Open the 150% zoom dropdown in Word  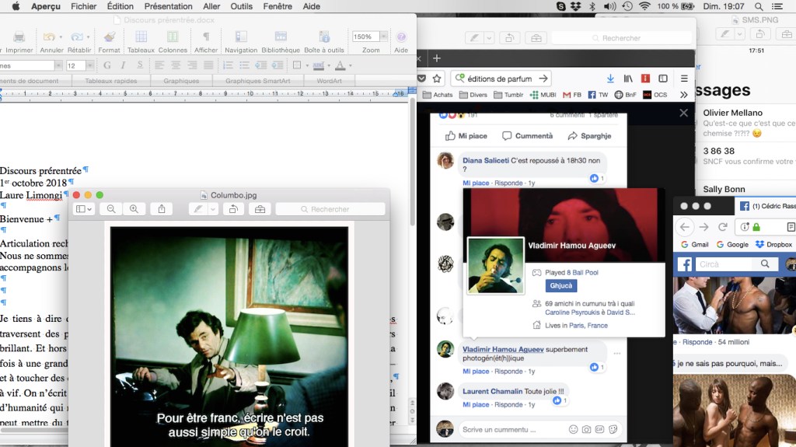click(x=383, y=37)
